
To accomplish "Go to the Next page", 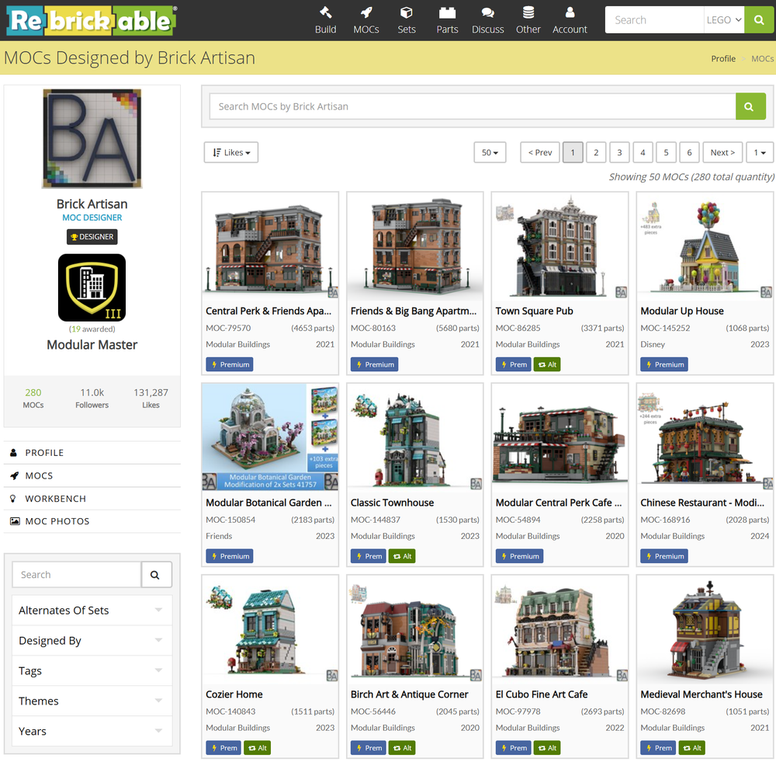I will 722,152.
